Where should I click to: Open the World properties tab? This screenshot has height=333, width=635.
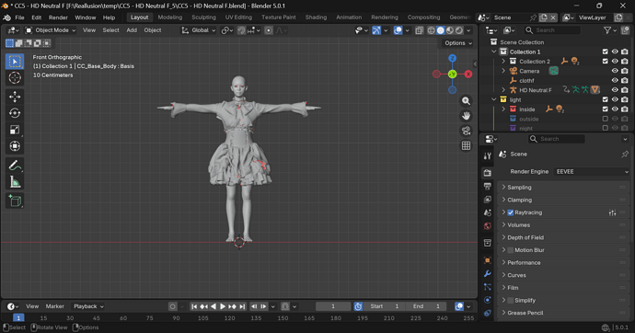tap(488, 226)
